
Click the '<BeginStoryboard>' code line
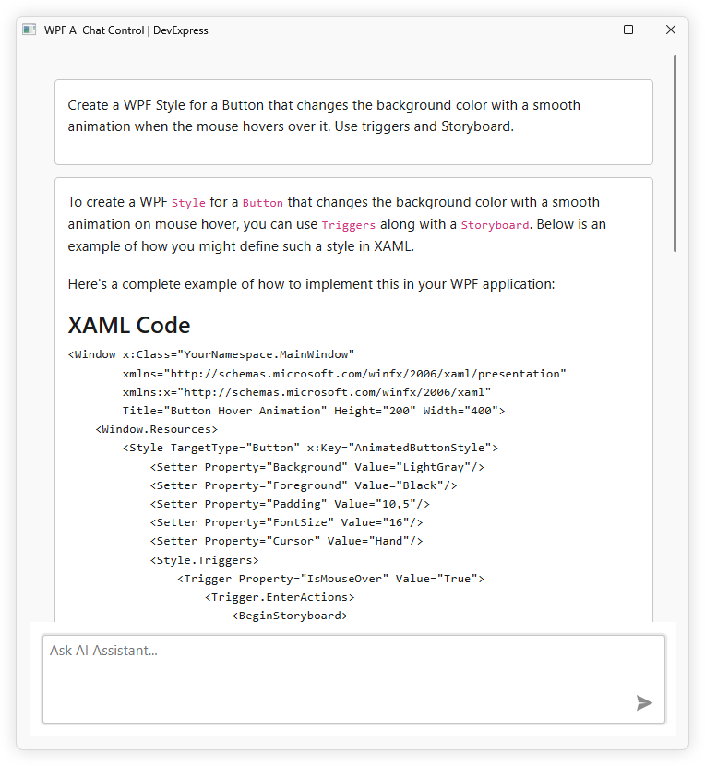click(x=289, y=616)
